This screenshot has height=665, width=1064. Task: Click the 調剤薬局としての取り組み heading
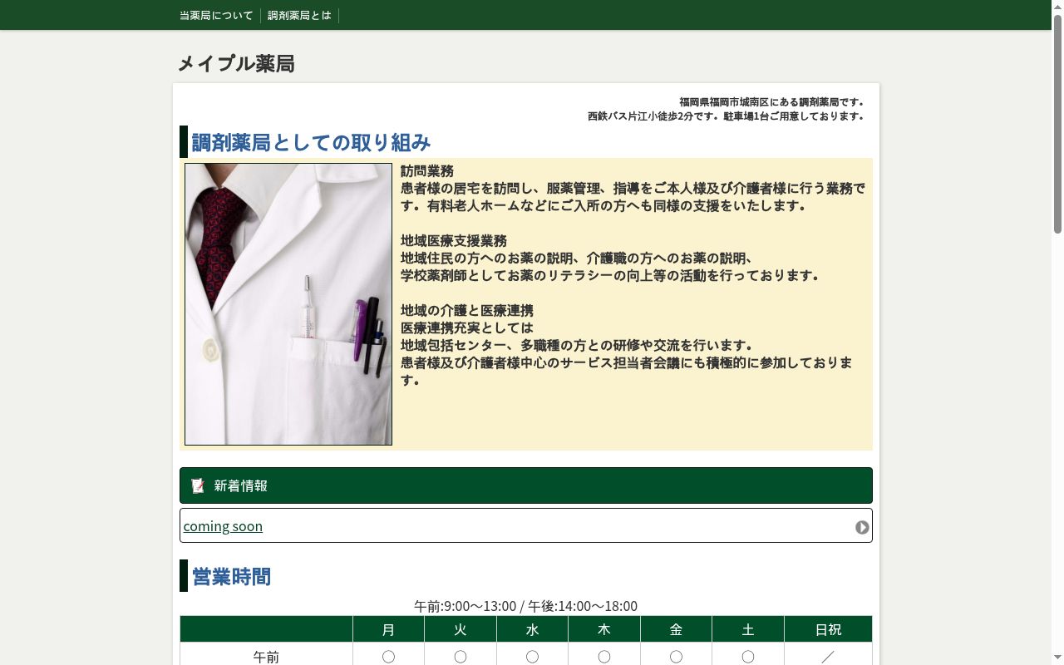pos(311,142)
